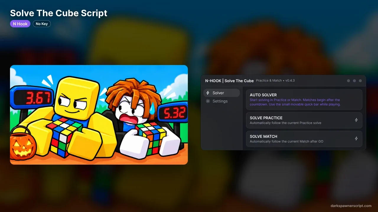Click the last window control dot
This screenshot has width=378, height=212.
pos(360,81)
